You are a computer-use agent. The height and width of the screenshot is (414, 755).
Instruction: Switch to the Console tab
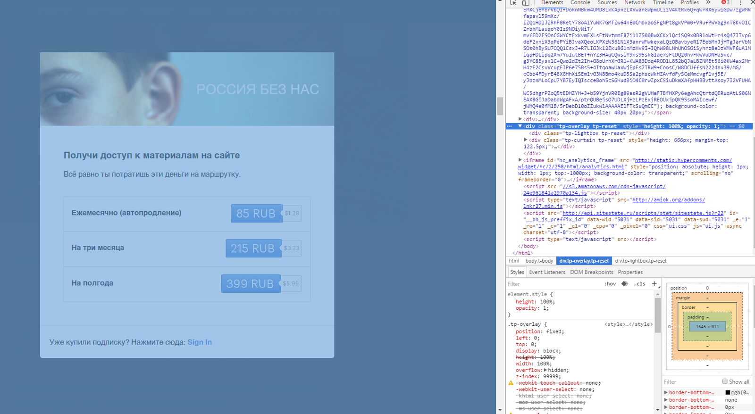580,3
